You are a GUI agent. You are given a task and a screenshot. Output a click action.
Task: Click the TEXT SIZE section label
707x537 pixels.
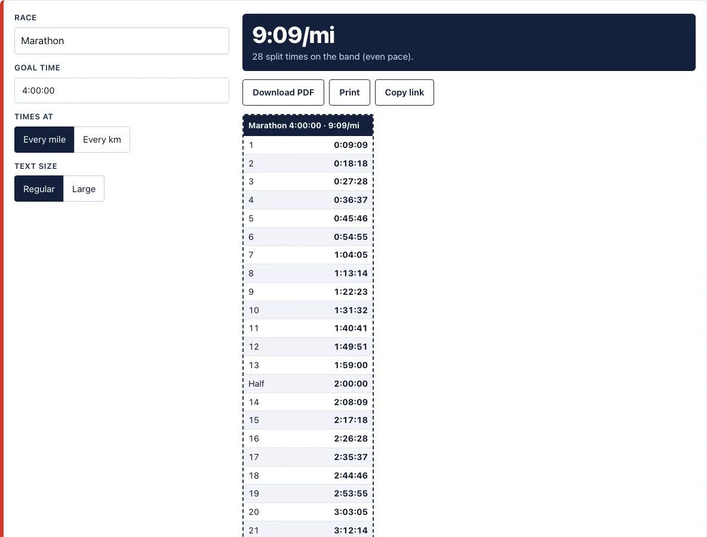click(x=36, y=166)
